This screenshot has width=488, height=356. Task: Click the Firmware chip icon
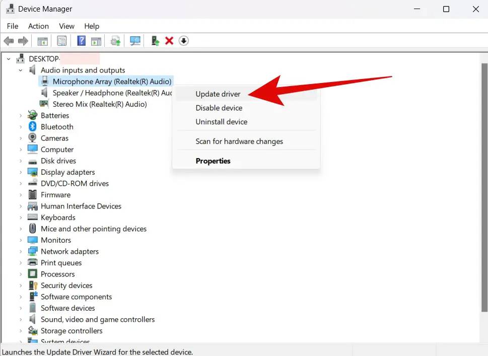point(32,194)
